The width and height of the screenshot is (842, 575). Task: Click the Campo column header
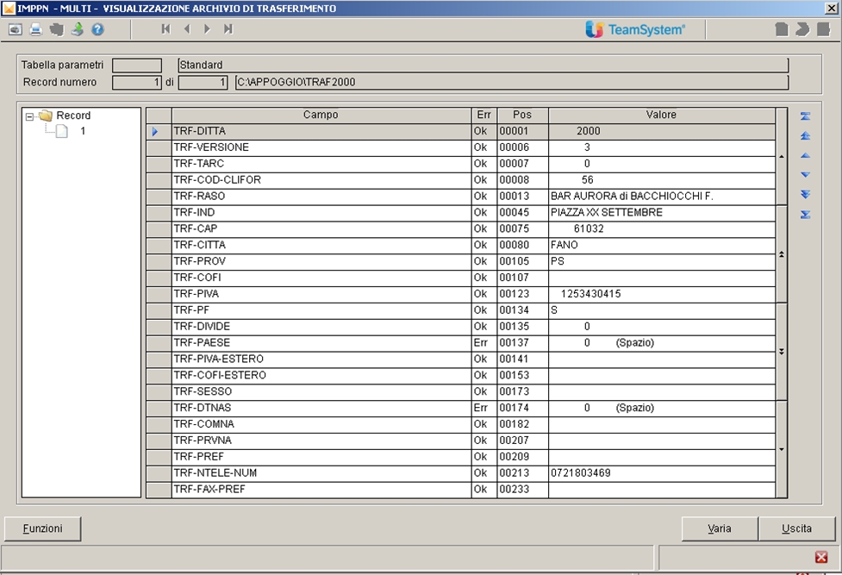321,115
